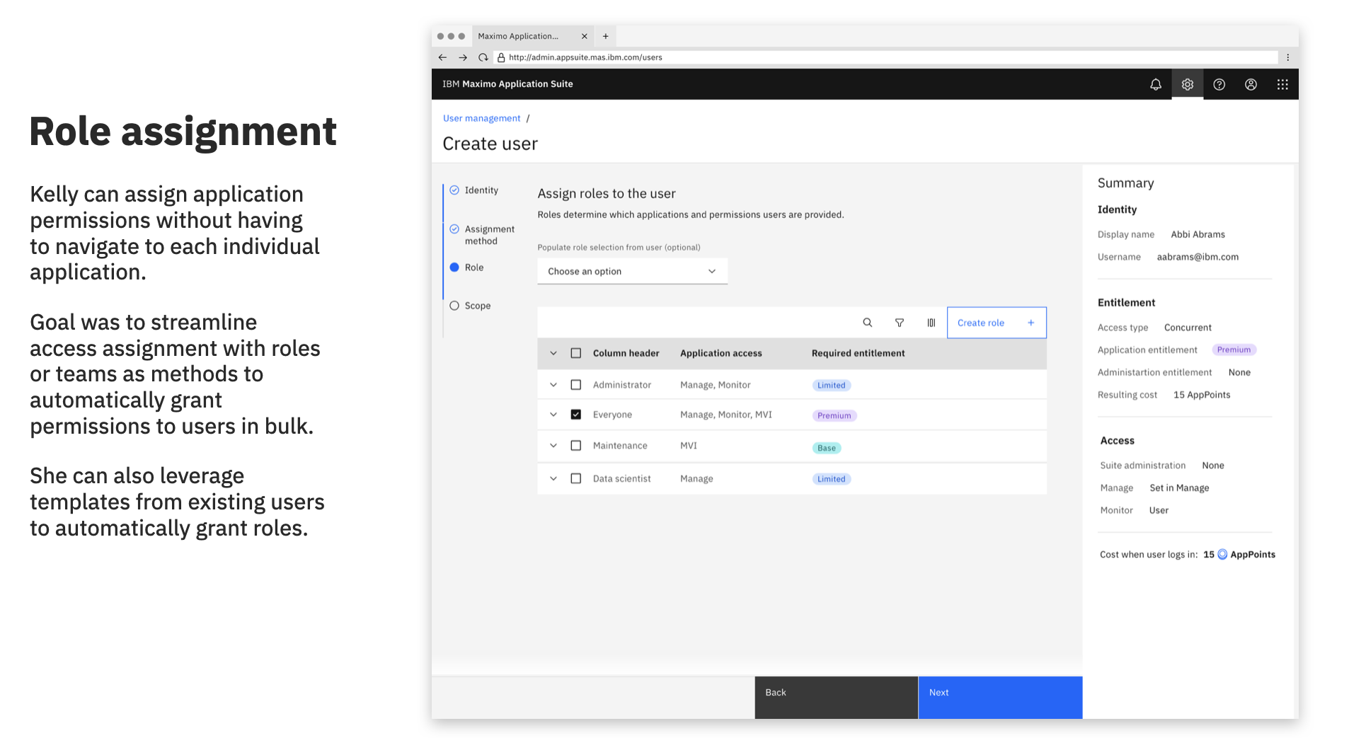Screen dimensions: 1349x750
Task: Click the 'MVI' cell in Maintenance row
Action: 688,446
